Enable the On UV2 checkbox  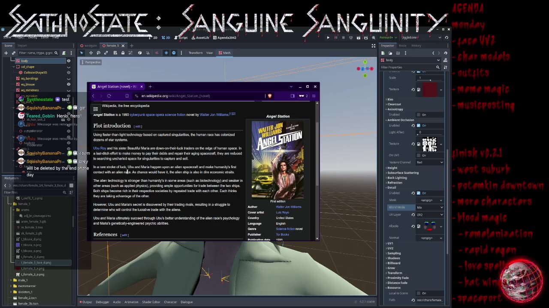point(419,155)
